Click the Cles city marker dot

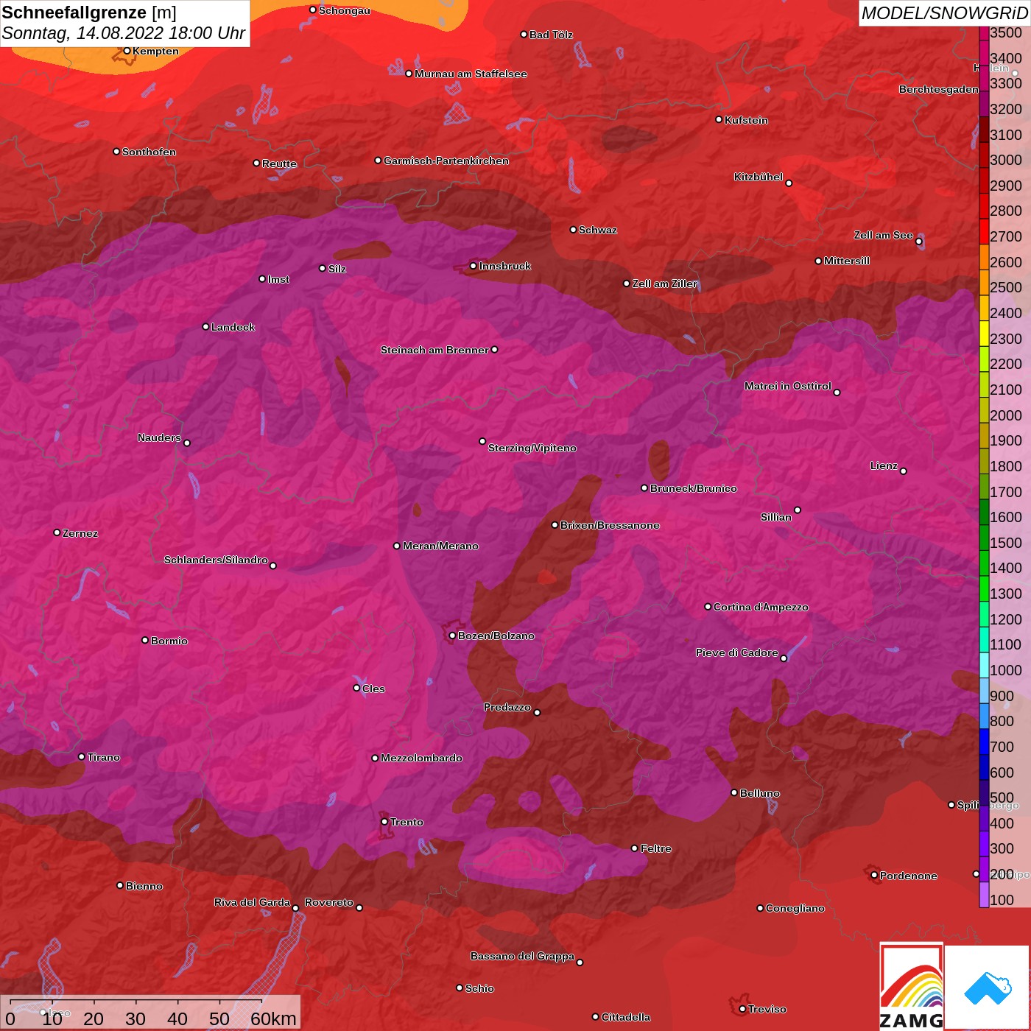pyautogui.click(x=356, y=688)
